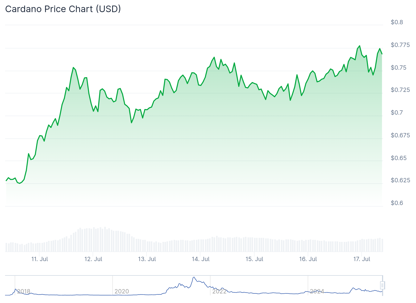This screenshot has height=303, width=416.
Task: Click the 15. Jul date label
Action: 254,259
